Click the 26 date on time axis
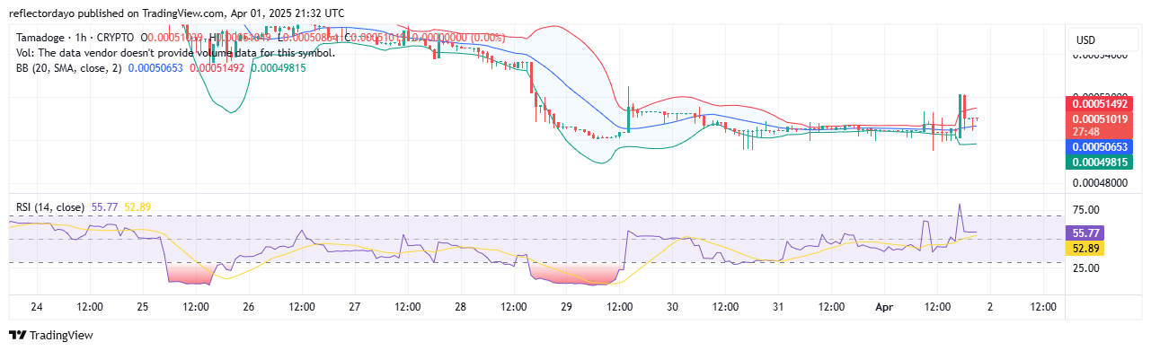 [249, 307]
